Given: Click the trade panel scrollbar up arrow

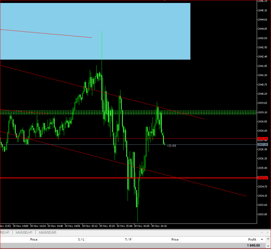Looking at the screenshot, I should (x=268, y=239).
